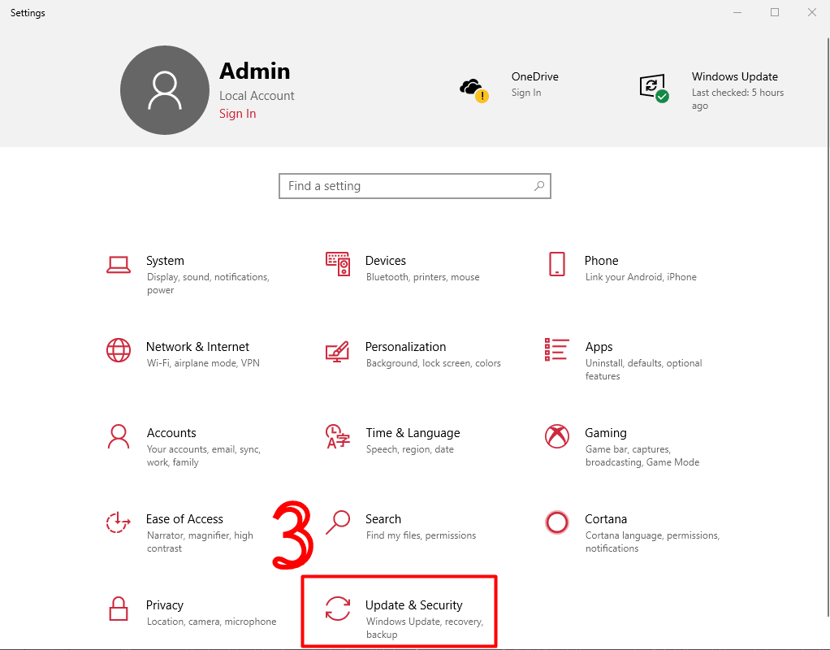Click the Admin profile avatar
830x650 pixels.
tap(165, 90)
